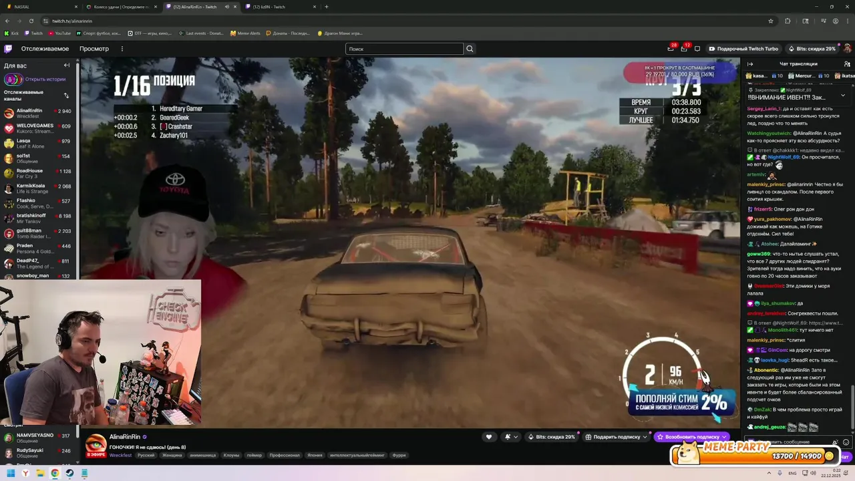Viewport: 855px width, 481px height.
Task: Click the AlinaRinRin channel name under video
Action: click(125, 437)
